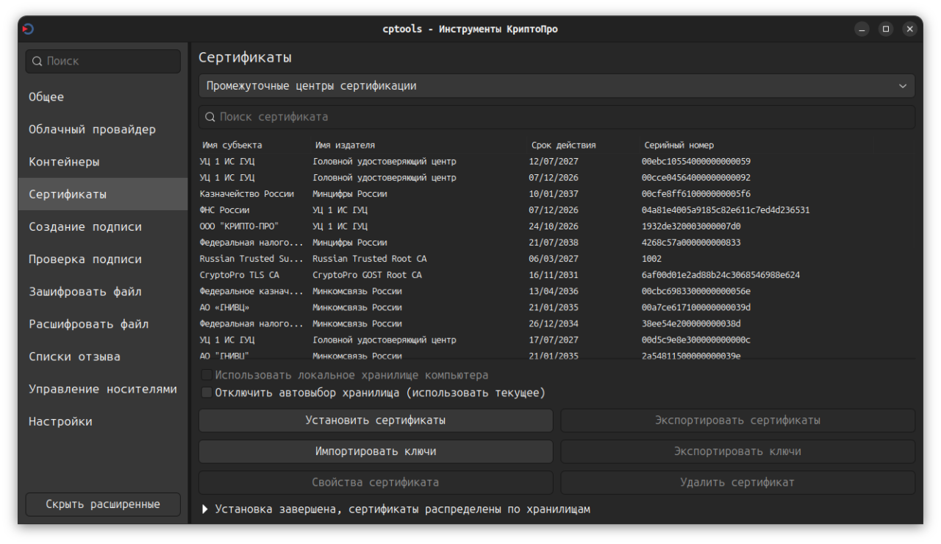The width and height of the screenshot is (941, 544).
Task: Click the 'Свойства сертификата' button
Action: pos(376,482)
